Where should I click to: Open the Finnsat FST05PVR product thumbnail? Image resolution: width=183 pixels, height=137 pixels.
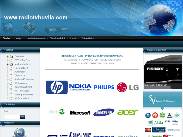point(163,72)
